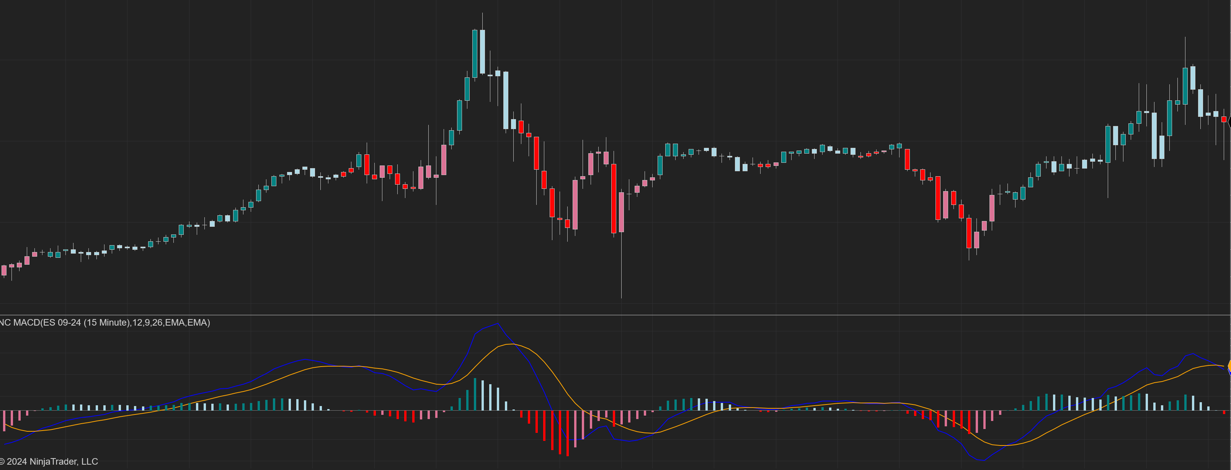
Task: Click the long light blue candle after peak
Action: coord(506,100)
